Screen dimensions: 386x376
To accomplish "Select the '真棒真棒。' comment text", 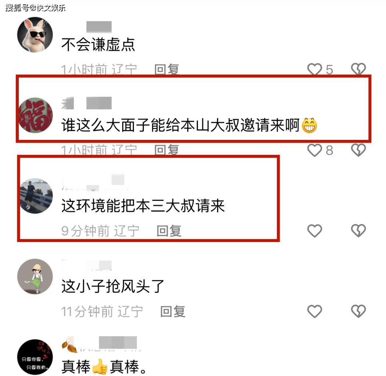I will 104,367.
